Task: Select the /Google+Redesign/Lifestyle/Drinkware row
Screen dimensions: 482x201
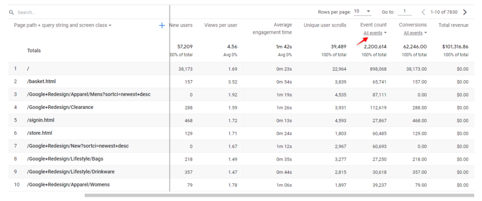Action: (x=241, y=172)
